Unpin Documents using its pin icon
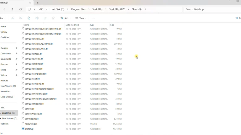The width and height of the screenshot is (241, 135). click(16, 59)
